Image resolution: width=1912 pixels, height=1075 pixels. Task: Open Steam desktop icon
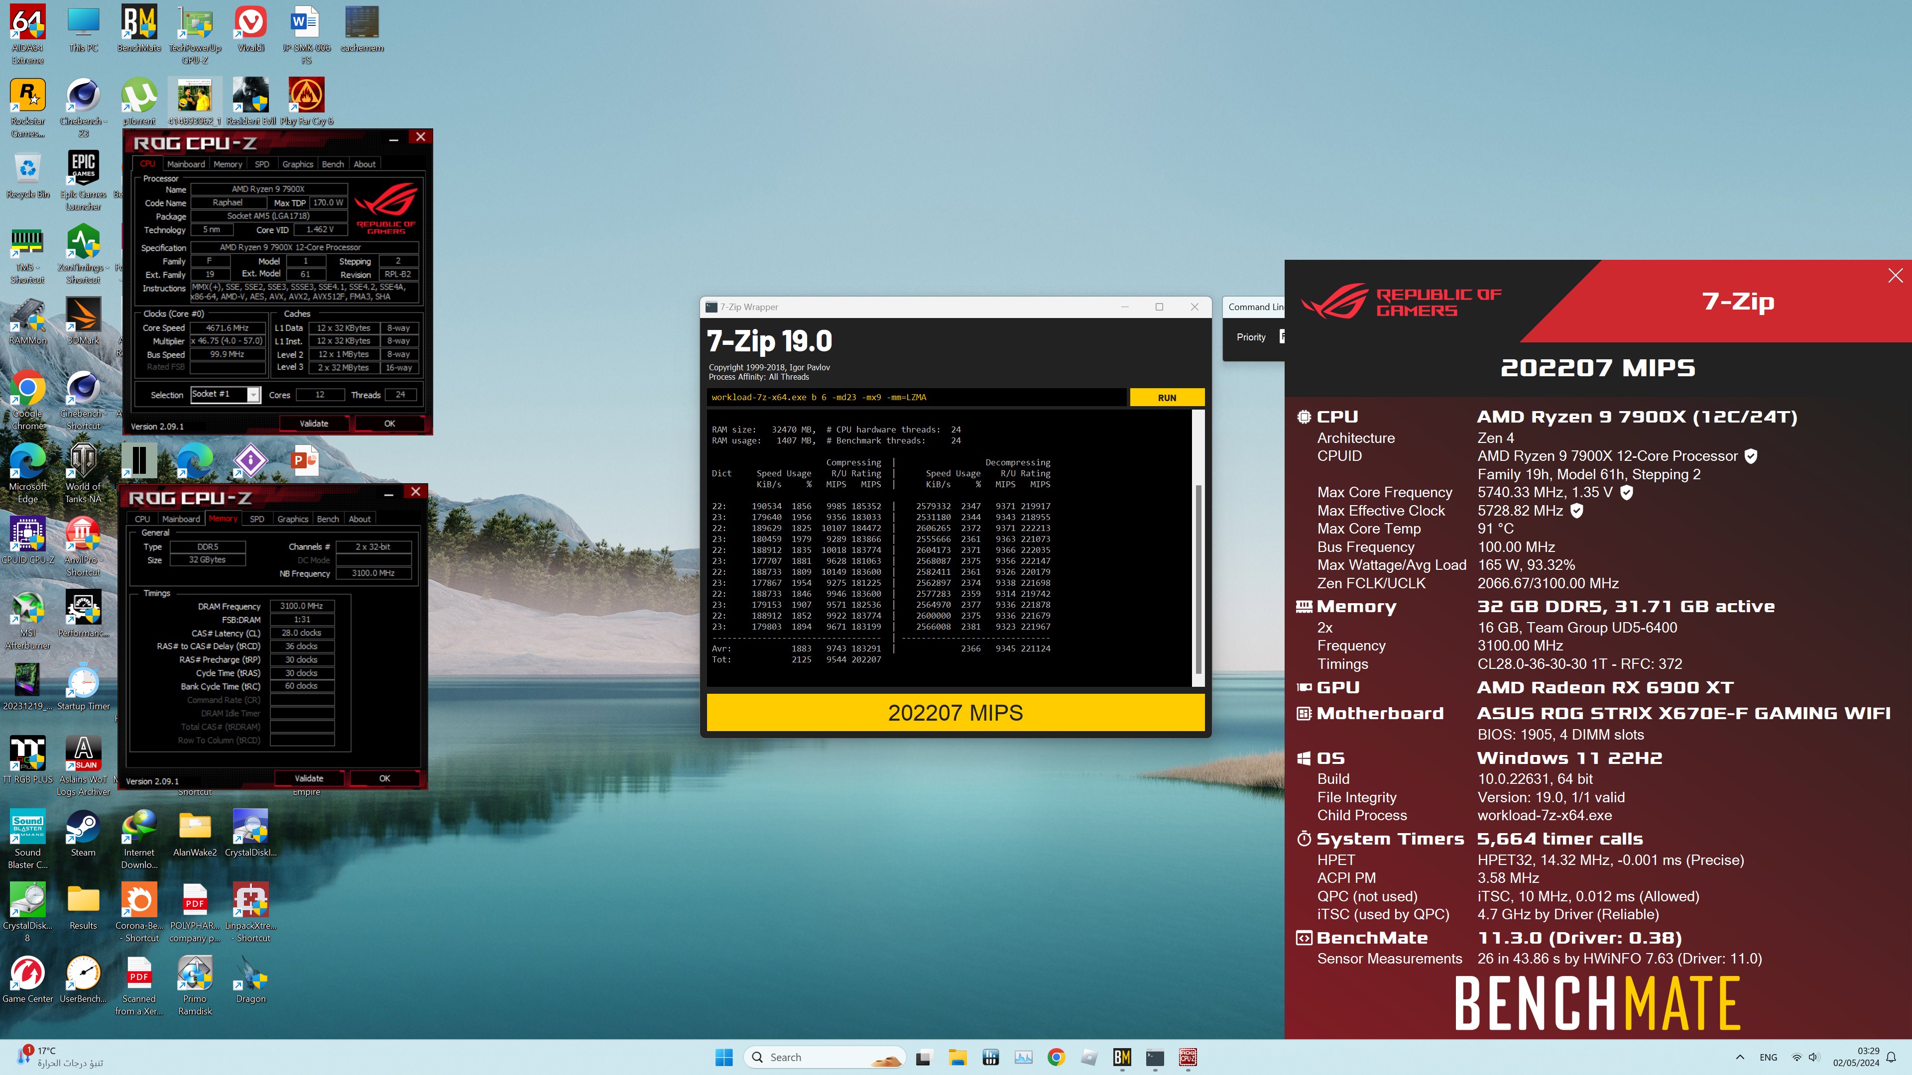coord(83,834)
